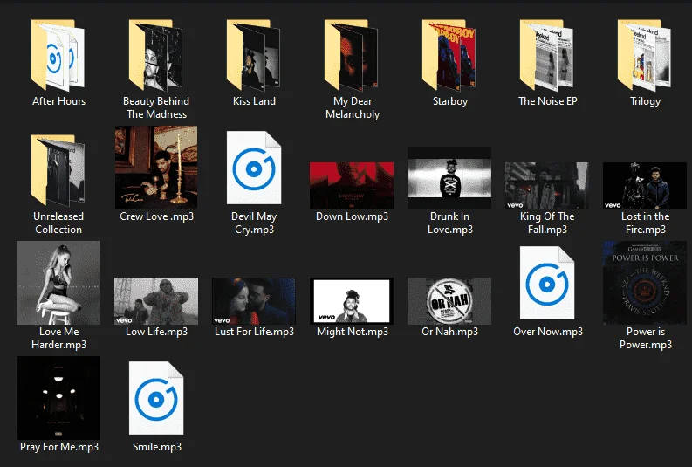Click the 'Beauty Behind The Madness' label
The width and height of the screenshot is (692, 467).
click(156, 107)
